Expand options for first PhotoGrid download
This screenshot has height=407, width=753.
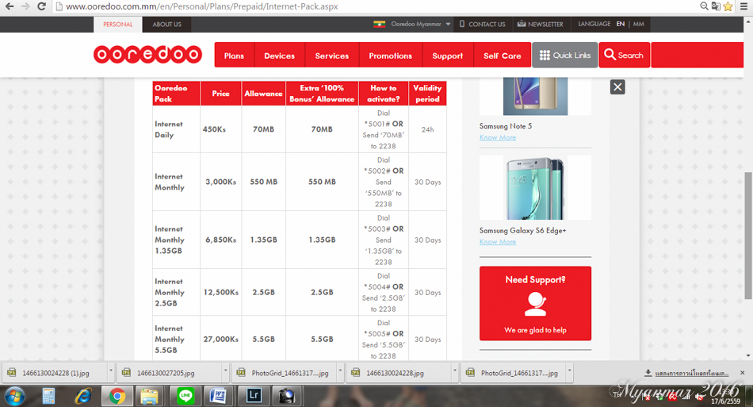(340, 372)
